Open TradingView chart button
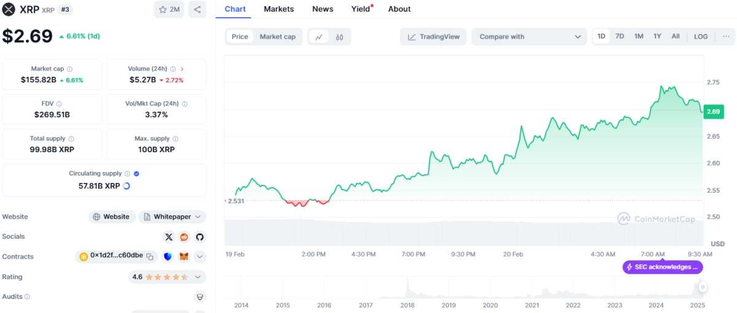737x313 pixels. [x=434, y=37]
